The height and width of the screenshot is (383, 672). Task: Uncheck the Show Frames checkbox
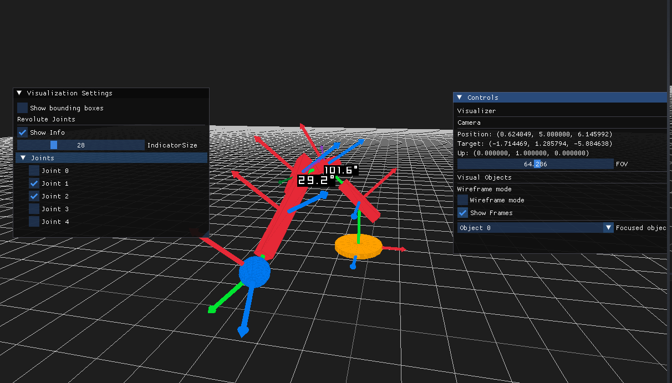click(463, 213)
